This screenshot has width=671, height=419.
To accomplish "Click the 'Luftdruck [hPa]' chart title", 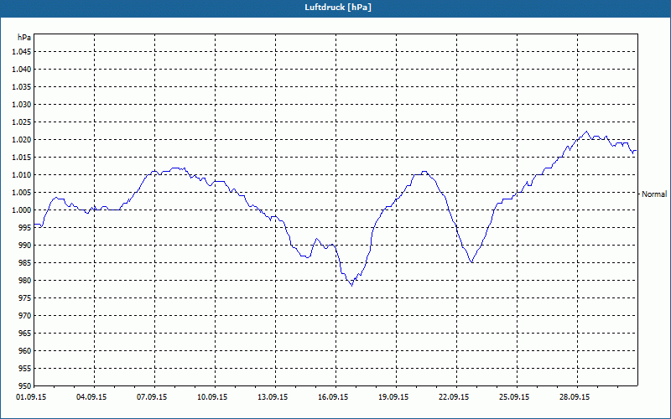I will pyautogui.click(x=338, y=8).
